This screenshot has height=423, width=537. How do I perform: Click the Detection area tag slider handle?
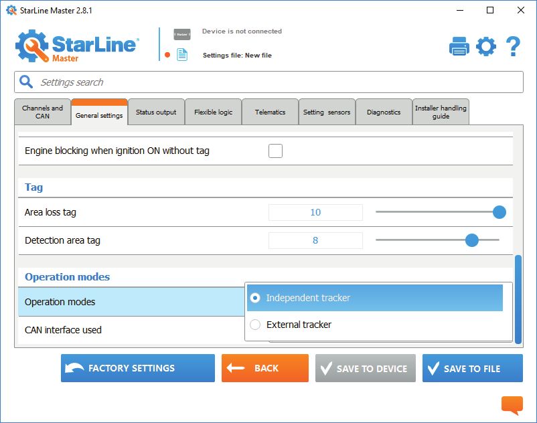pos(471,240)
